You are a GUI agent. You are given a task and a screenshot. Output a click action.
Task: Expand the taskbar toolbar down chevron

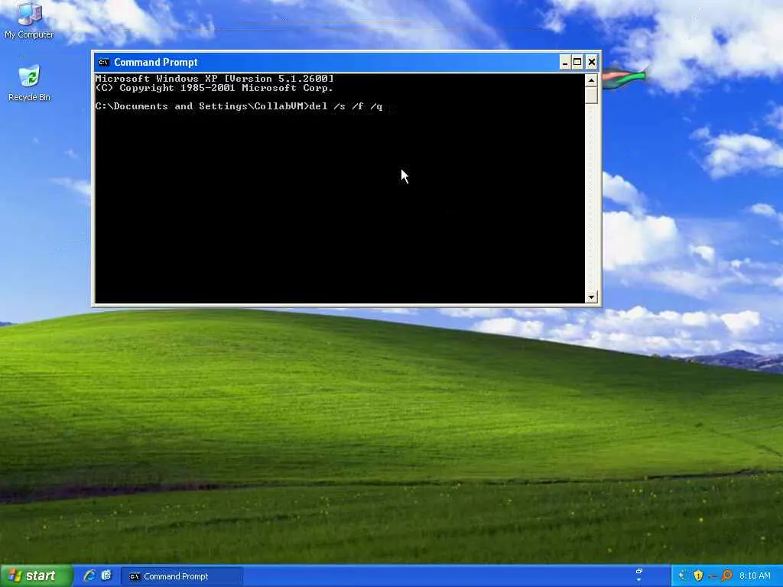pos(638,580)
